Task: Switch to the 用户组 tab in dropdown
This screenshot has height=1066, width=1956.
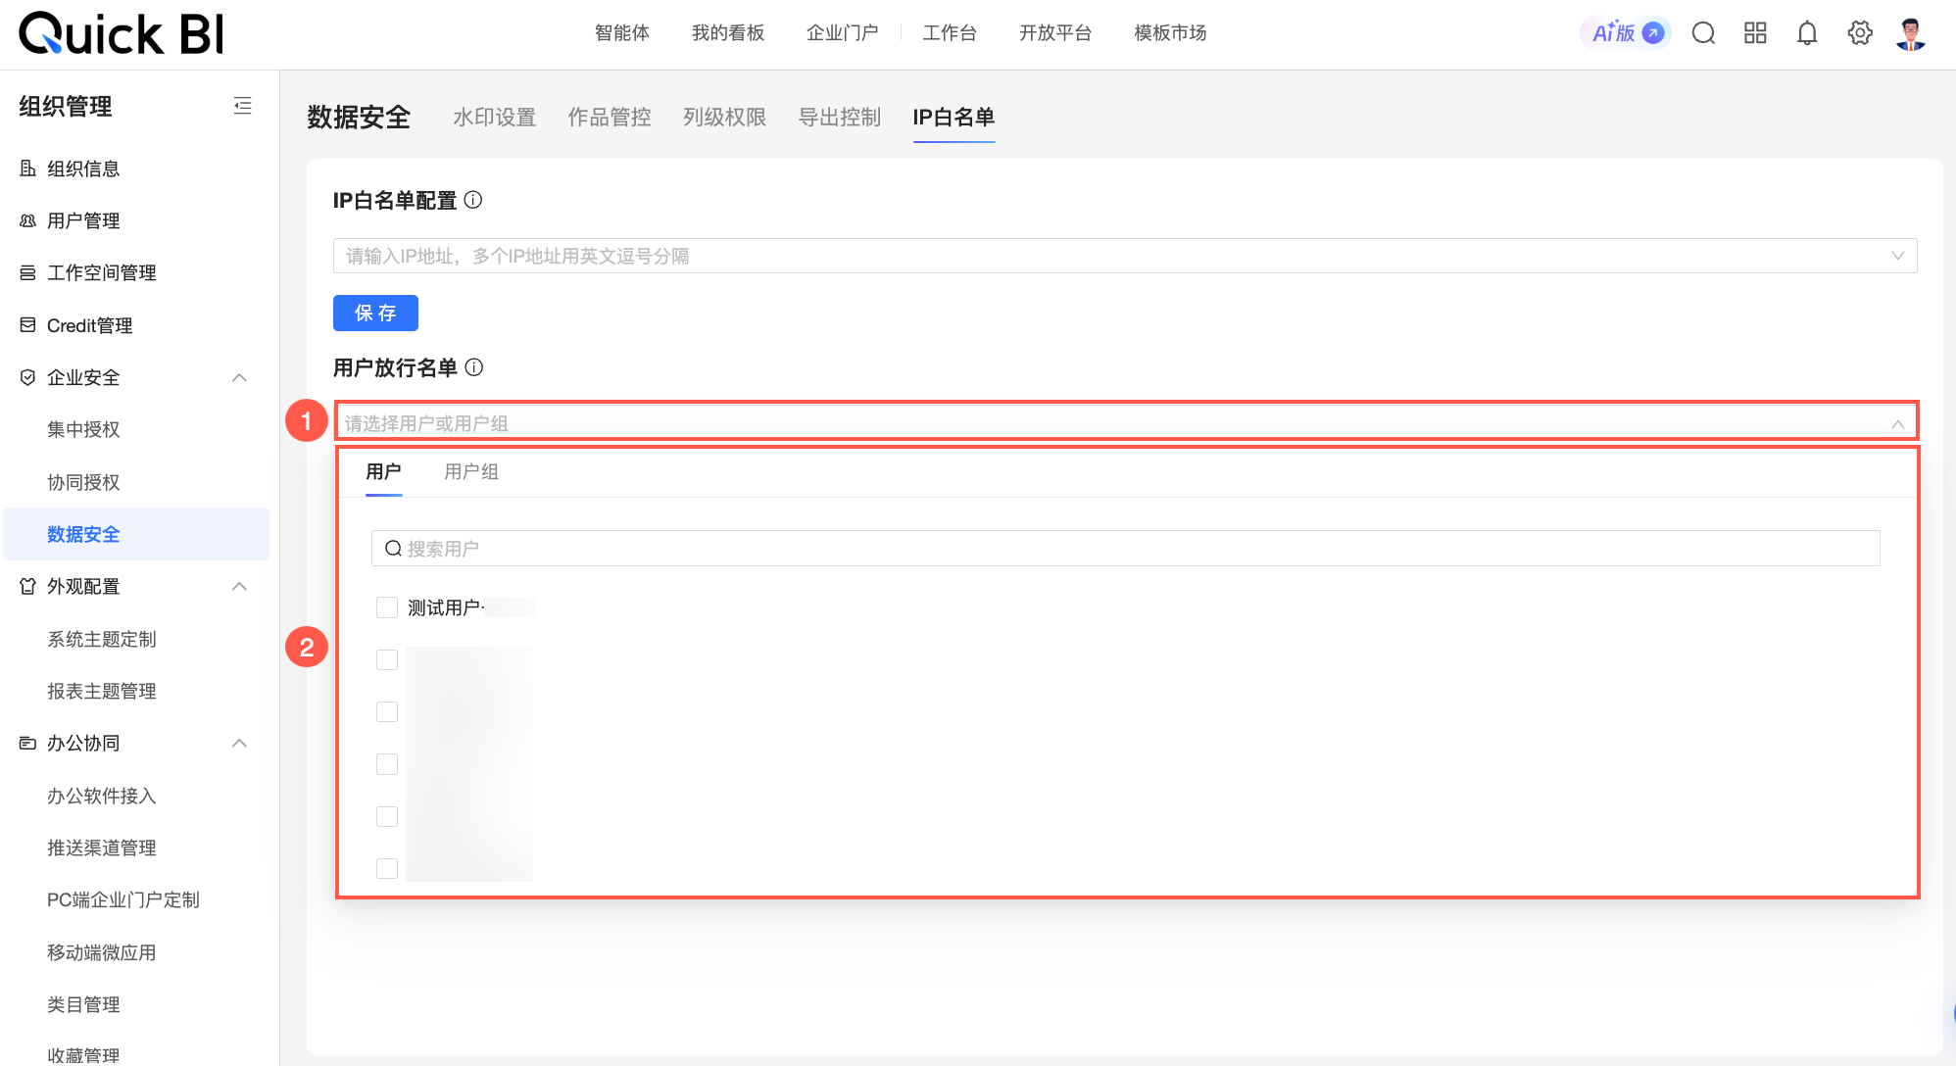Action: [x=471, y=471]
